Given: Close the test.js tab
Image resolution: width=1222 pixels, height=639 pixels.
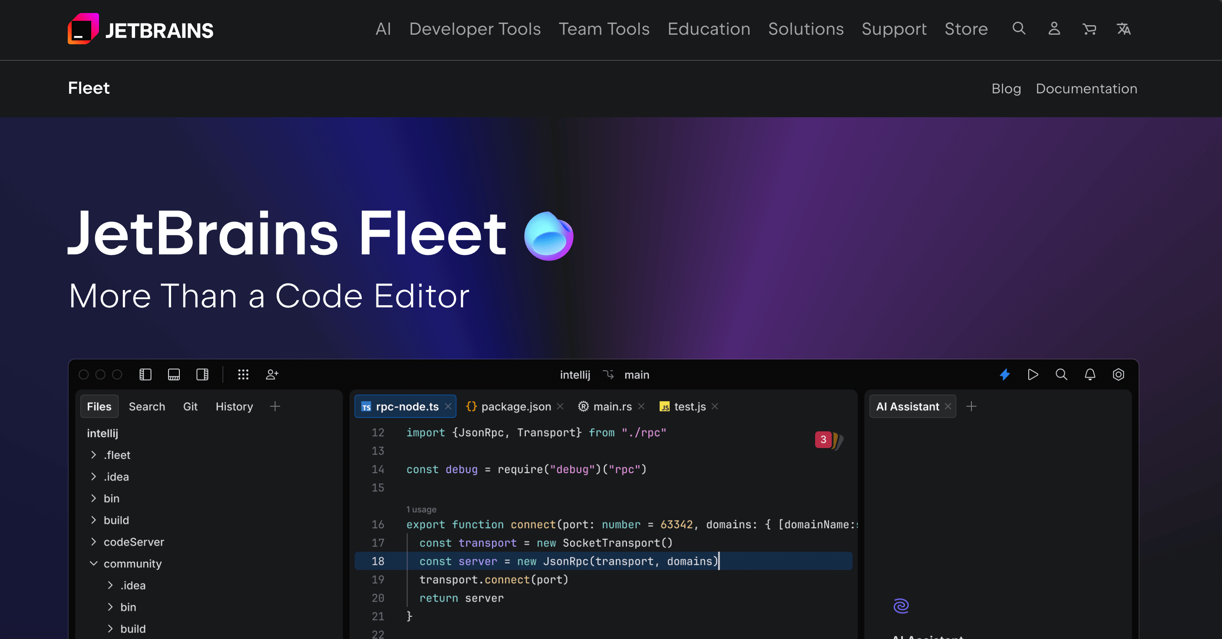Looking at the screenshot, I should click(715, 406).
